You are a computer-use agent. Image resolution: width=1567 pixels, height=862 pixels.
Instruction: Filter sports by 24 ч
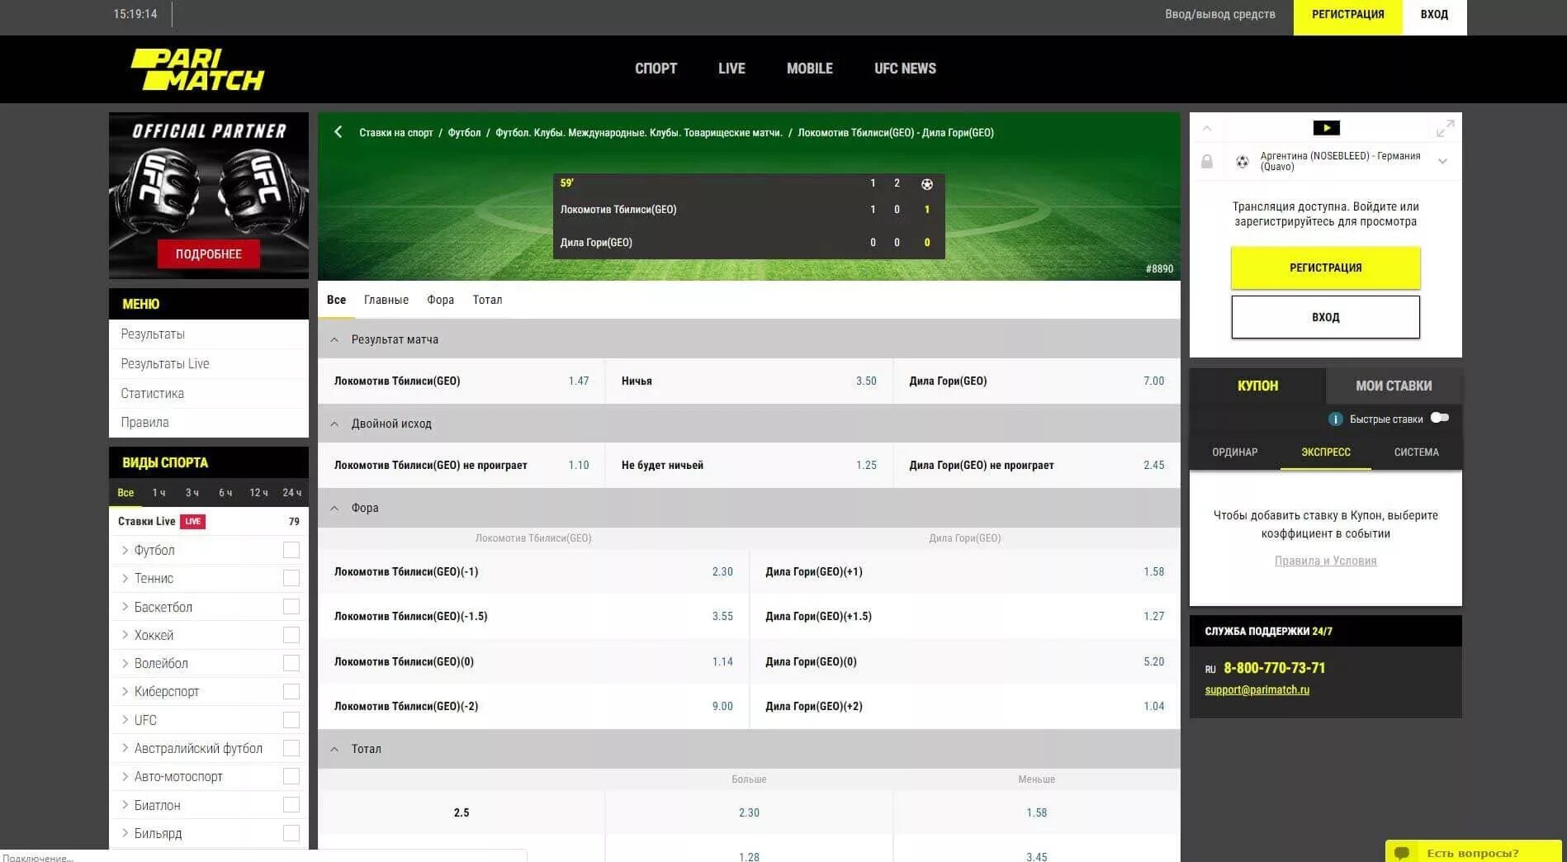pos(291,493)
